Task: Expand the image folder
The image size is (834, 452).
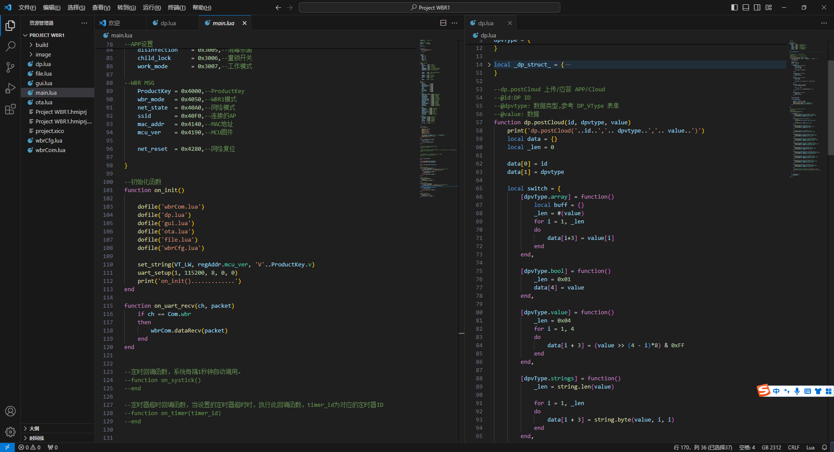Action: (58, 54)
